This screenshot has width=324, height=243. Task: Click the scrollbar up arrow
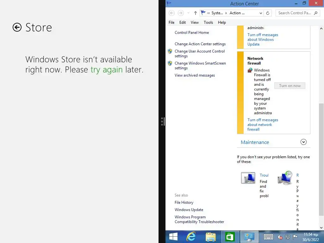point(321,28)
